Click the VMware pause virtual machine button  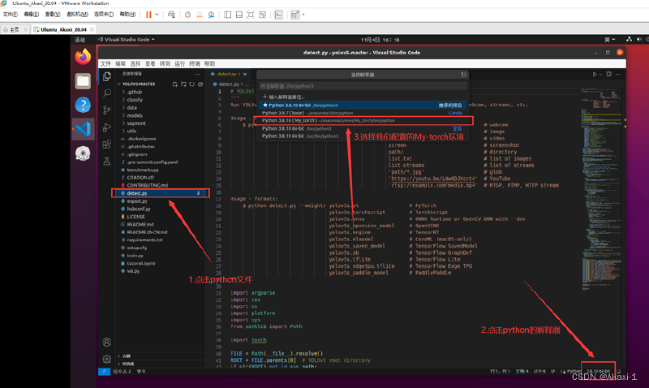(x=148, y=15)
